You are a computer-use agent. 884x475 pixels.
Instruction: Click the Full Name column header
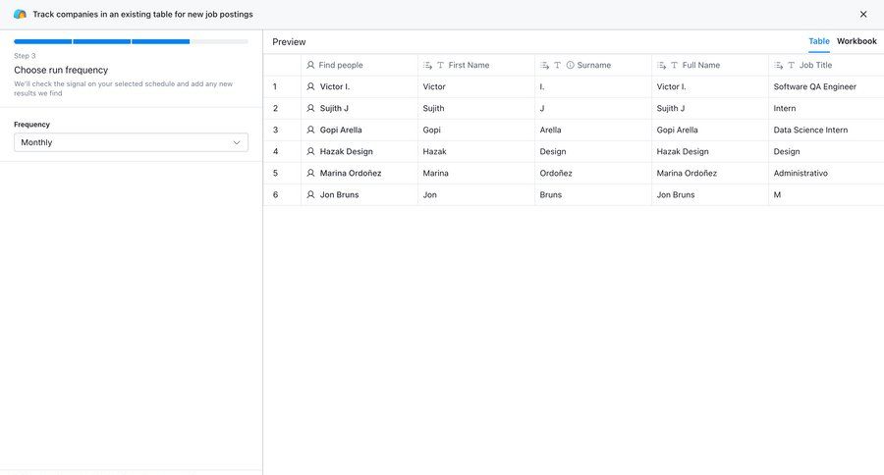[x=710, y=65]
